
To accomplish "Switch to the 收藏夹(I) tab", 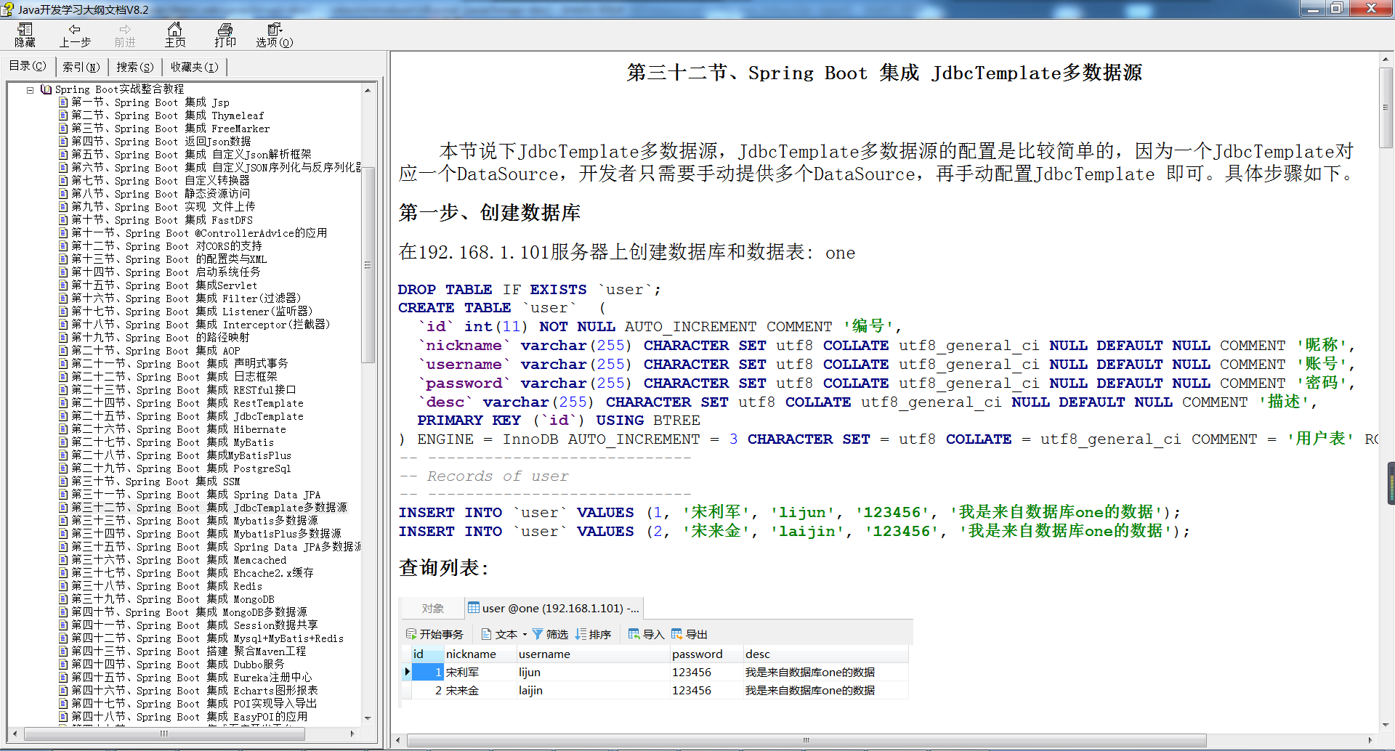I will 194,67.
